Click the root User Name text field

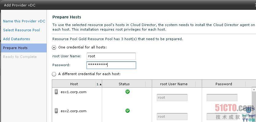click(111, 56)
